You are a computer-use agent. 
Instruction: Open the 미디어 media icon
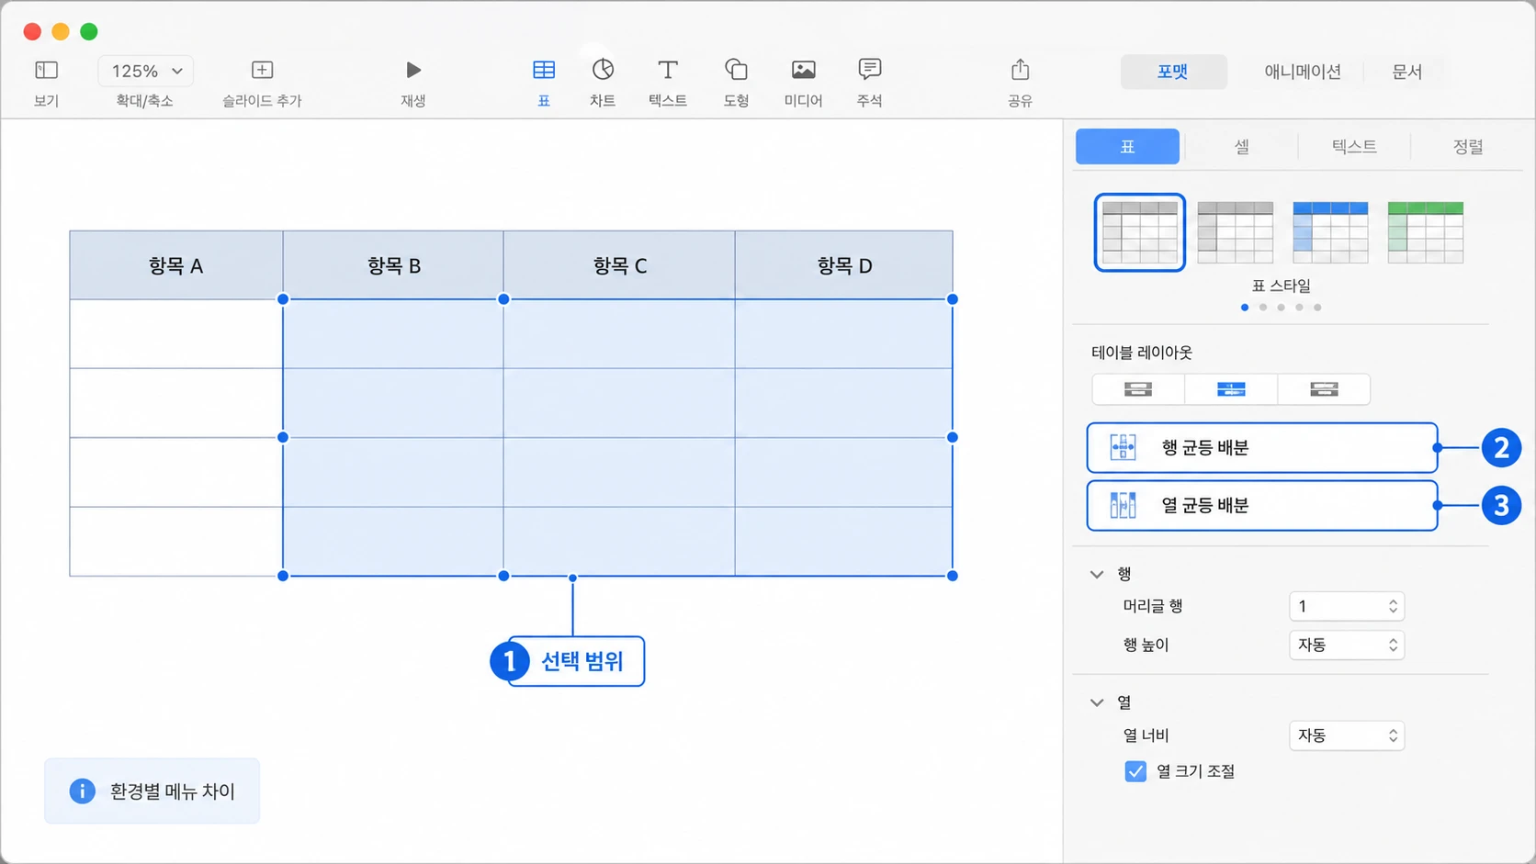pyautogui.click(x=803, y=70)
